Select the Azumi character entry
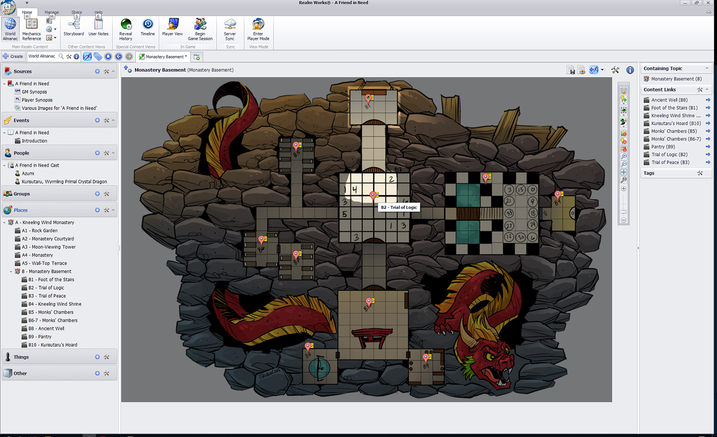 [28, 174]
